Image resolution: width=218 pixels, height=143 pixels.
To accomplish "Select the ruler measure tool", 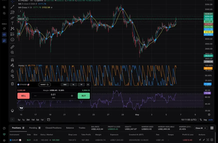I will click(12, 47).
